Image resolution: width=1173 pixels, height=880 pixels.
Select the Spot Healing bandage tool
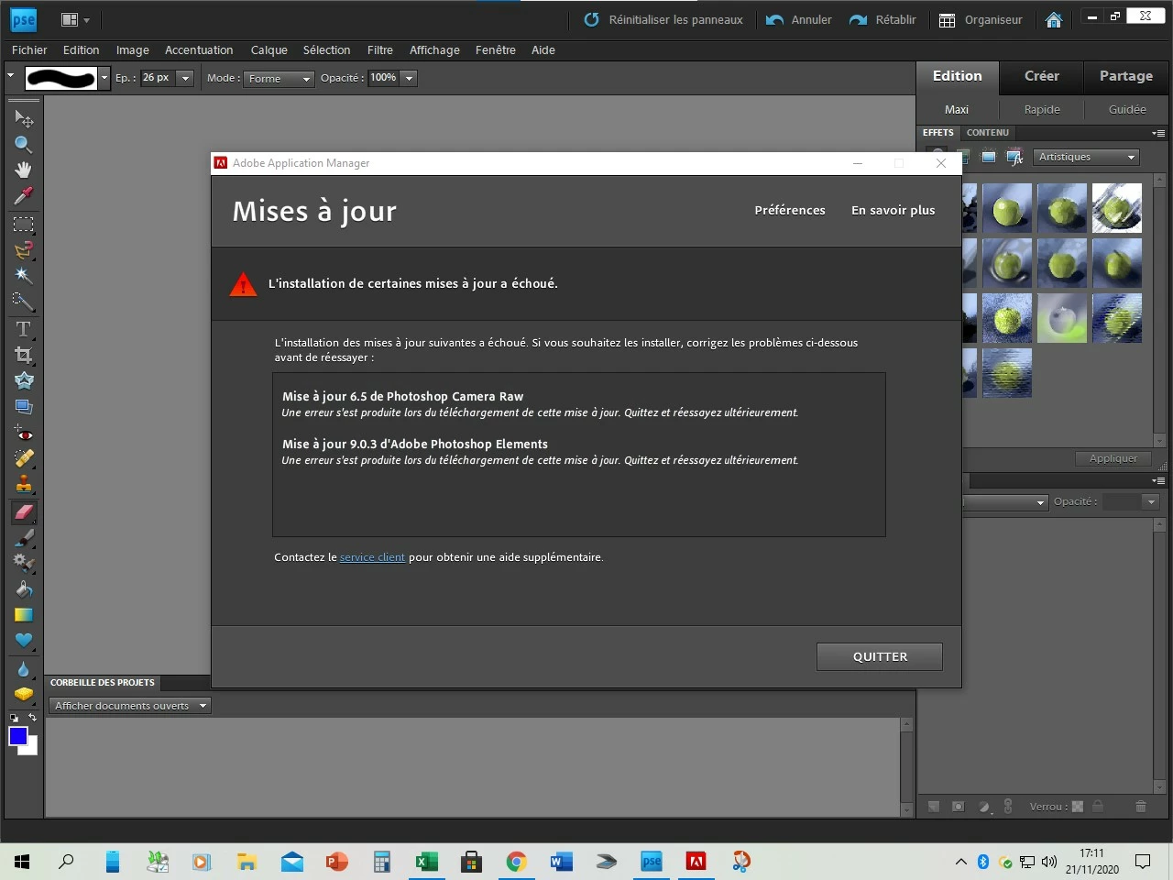tap(24, 457)
